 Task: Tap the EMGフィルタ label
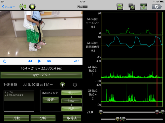[x=49, y=93]
